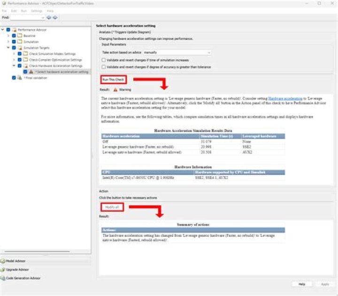Viewport: 338px width, 296px height.
Task: Select the Simulation Targets tree label
Action: click(37, 47)
